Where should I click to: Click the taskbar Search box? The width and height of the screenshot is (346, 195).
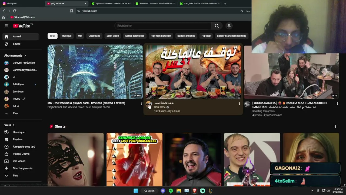point(149,191)
